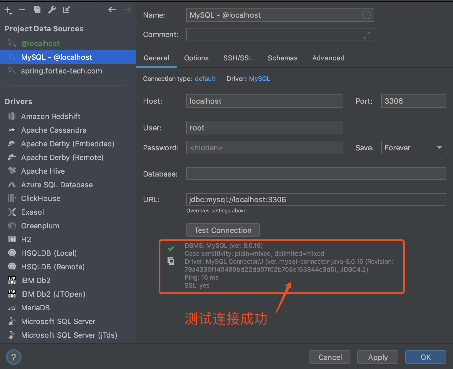This screenshot has height=369, width=453.
Task: Focus the Password field
Action: (x=264, y=147)
